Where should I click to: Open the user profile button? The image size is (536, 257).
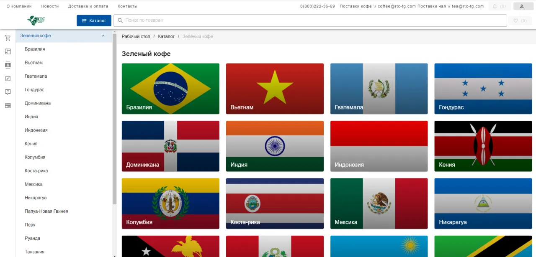521,6
